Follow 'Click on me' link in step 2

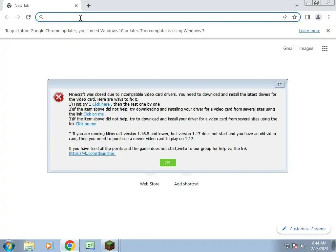coord(94,114)
